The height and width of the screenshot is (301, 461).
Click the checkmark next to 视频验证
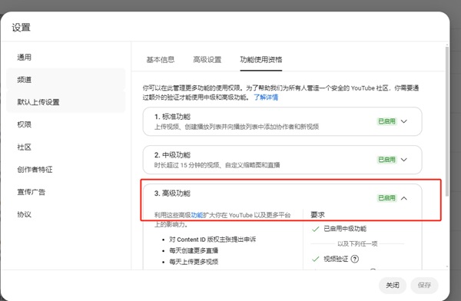pyautogui.click(x=316, y=259)
